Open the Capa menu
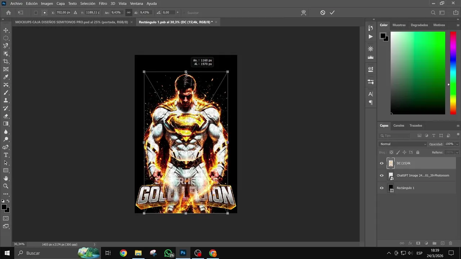Screen dimensions: 461x259 61,4
